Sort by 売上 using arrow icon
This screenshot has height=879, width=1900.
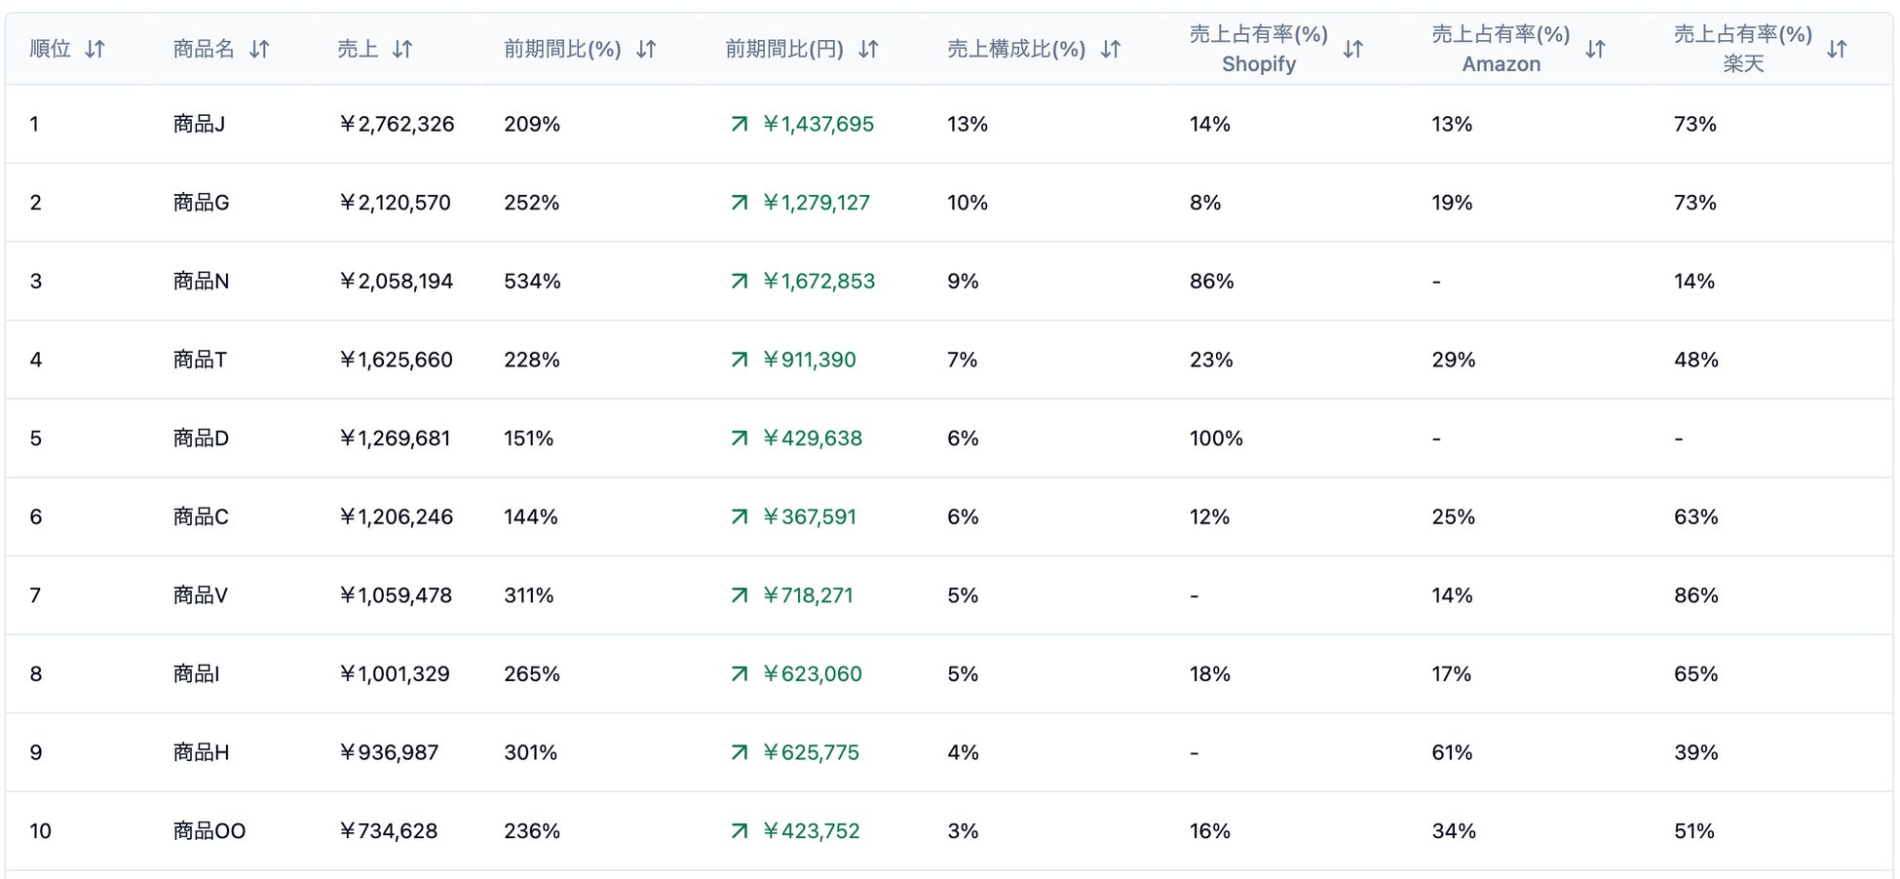402,49
